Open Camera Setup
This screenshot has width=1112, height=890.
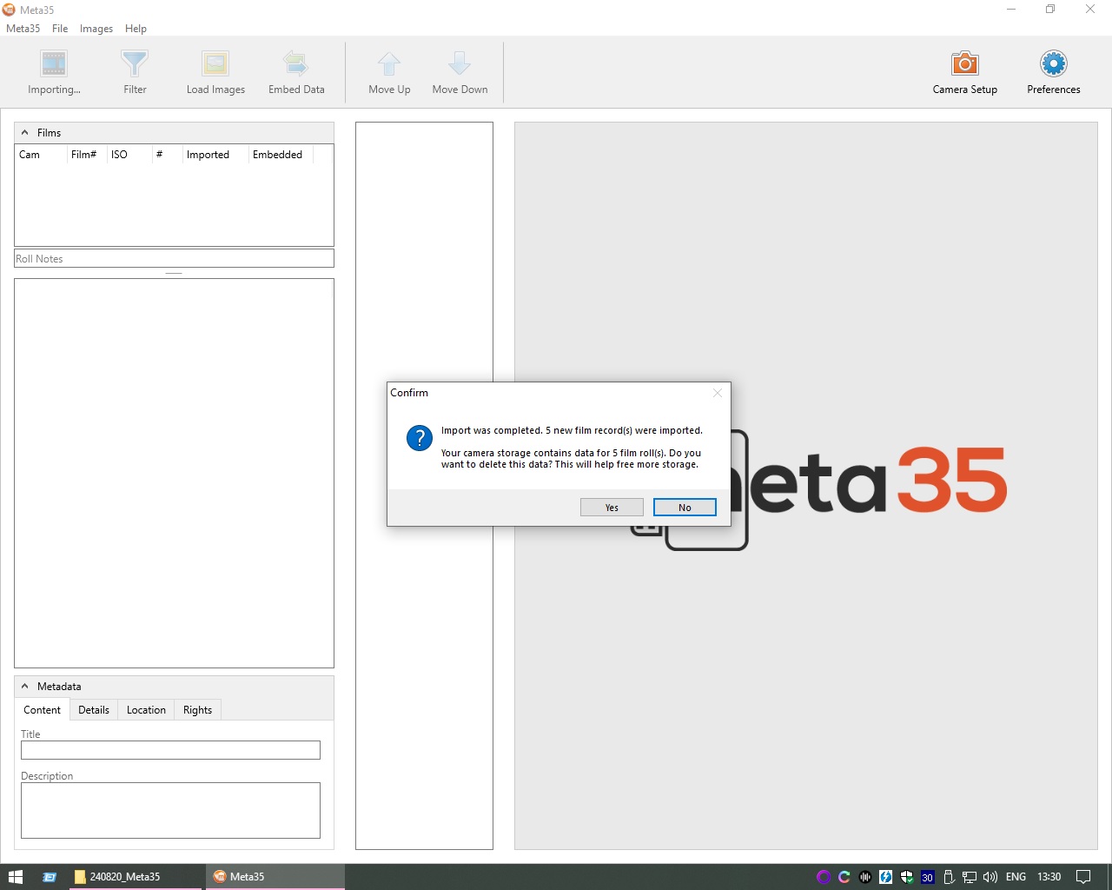(964, 64)
